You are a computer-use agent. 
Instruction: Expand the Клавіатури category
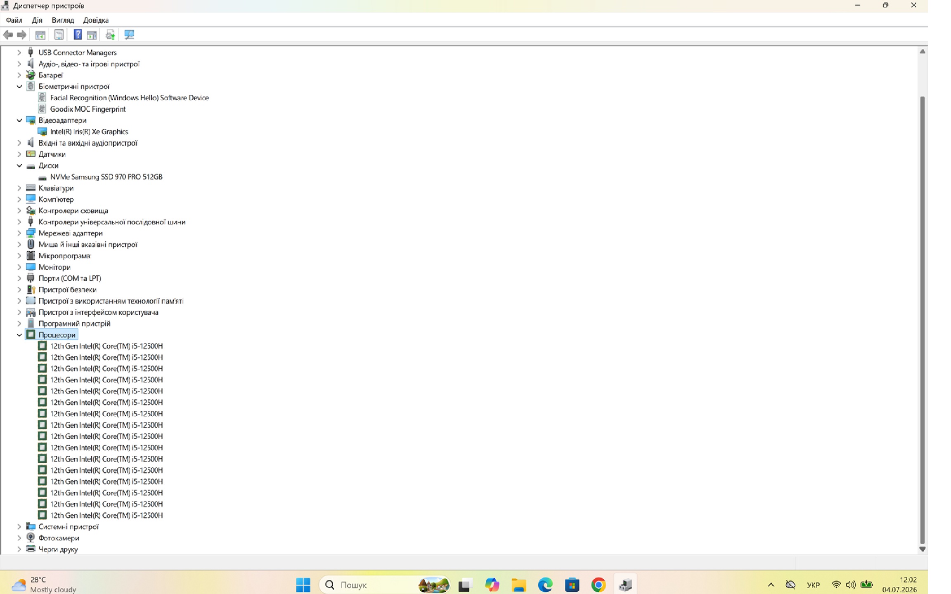[x=19, y=188]
